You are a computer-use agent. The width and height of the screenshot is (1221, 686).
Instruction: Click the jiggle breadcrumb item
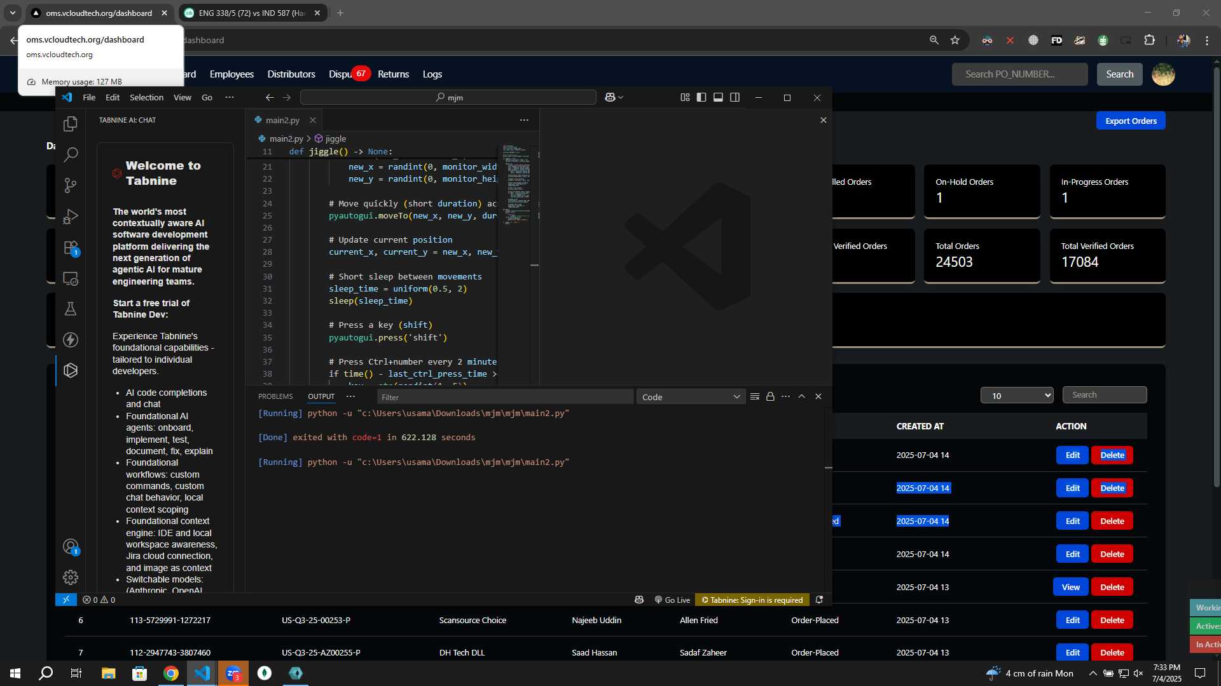pos(331,138)
